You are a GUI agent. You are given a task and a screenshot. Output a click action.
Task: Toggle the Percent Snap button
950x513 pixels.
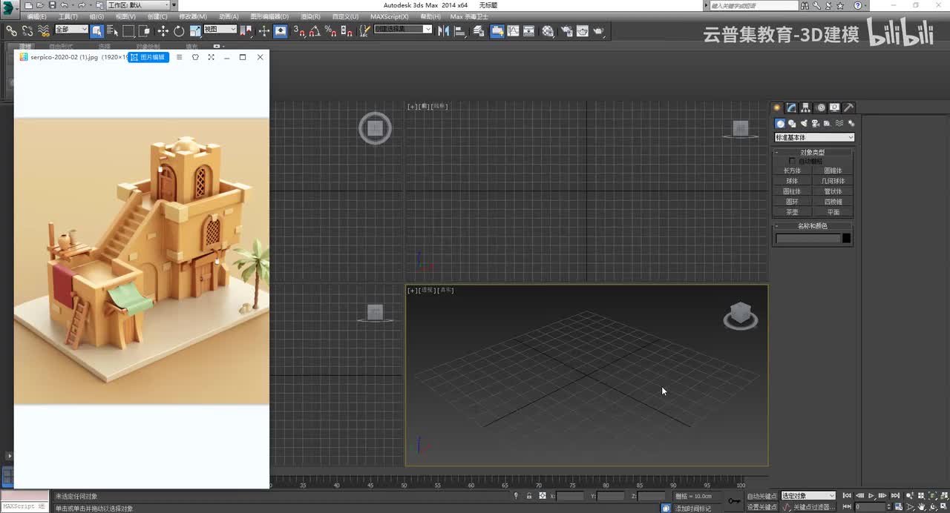coord(330,30)
